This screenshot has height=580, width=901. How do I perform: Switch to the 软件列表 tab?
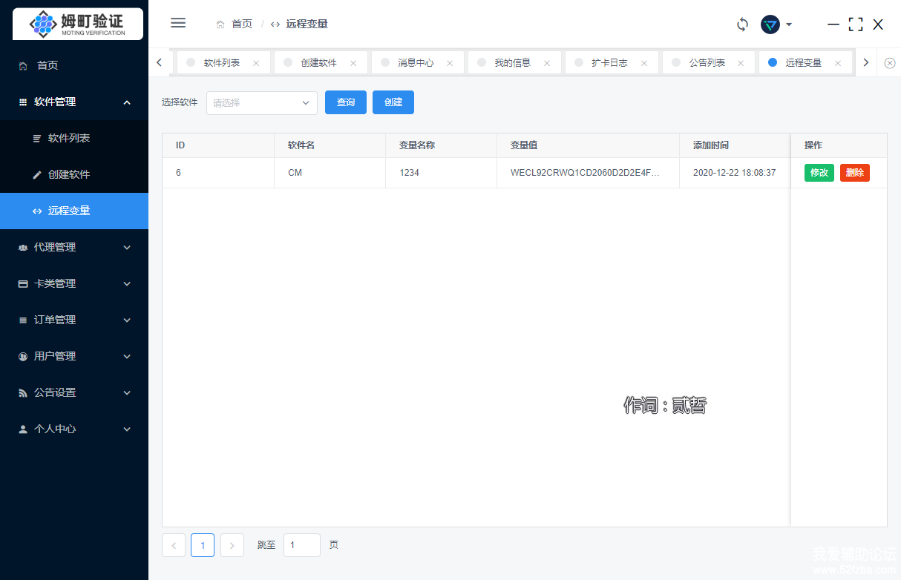[x=222, y=63]
